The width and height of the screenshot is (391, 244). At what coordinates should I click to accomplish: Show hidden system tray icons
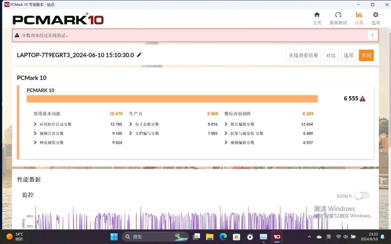[309, 237]
